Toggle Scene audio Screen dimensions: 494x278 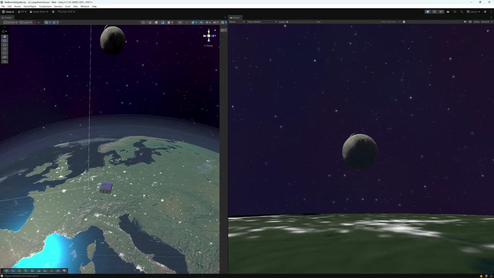point(187,22)
